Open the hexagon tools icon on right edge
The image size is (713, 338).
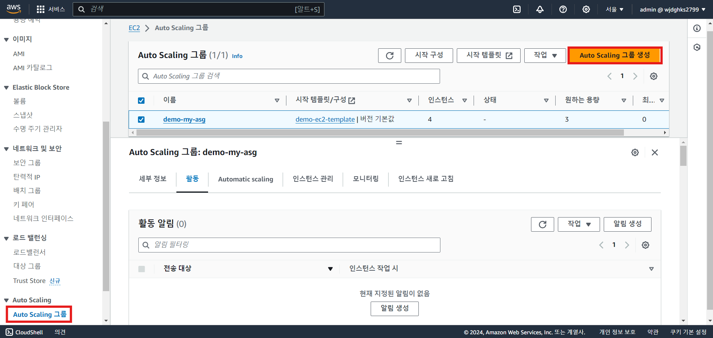697,47
